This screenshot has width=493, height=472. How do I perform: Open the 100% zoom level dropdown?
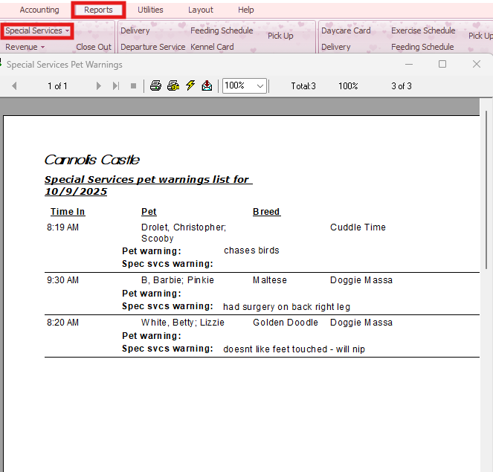[260, 86]
